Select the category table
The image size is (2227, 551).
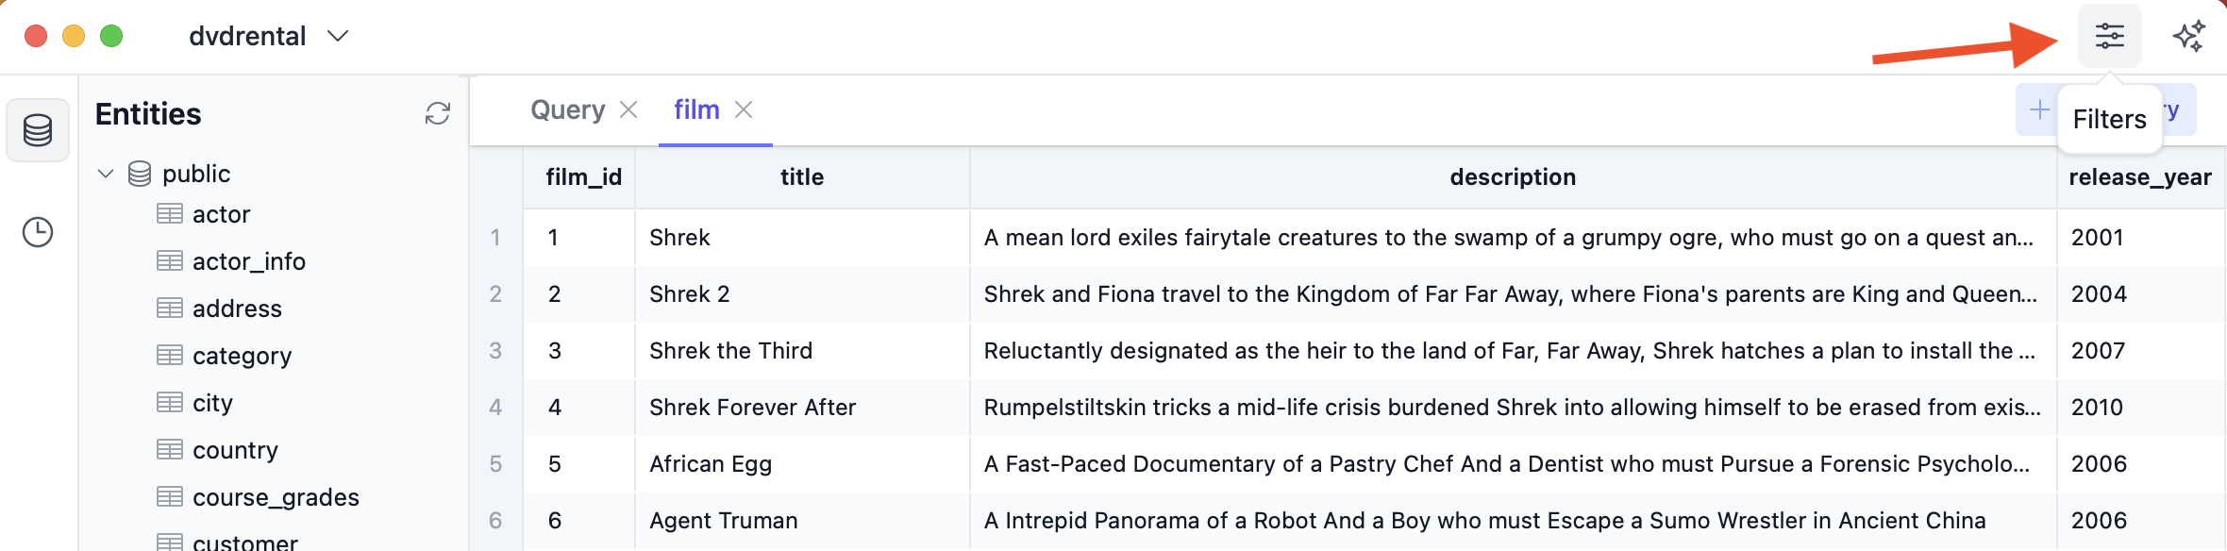(x=242, y=356)
